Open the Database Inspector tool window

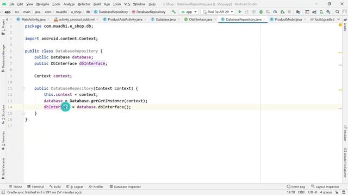coord(125,186)
